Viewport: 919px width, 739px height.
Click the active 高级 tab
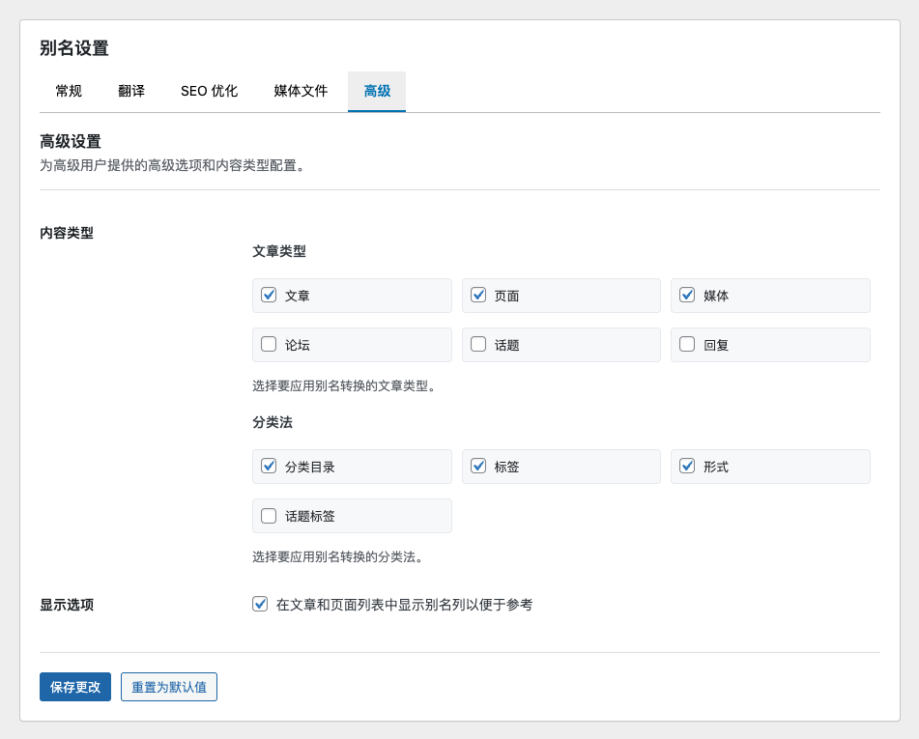coord(377,91)
